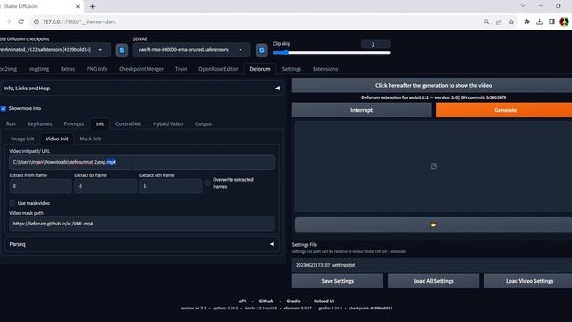Close the Stable Diffusion browser tab
This screenshot has width=572, height=322.
point(78,6)
